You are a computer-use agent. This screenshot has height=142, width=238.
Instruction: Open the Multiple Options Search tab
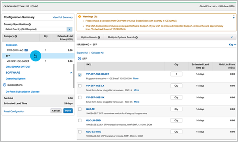[123, 37]
